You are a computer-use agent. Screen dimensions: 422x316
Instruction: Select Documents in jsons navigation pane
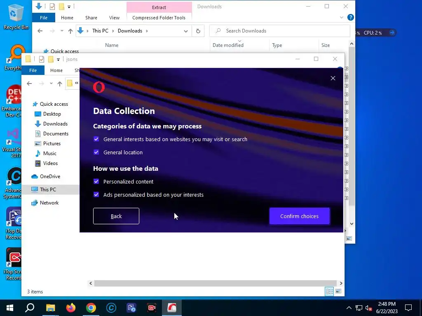pyautogui.click(x=56, y=134)
